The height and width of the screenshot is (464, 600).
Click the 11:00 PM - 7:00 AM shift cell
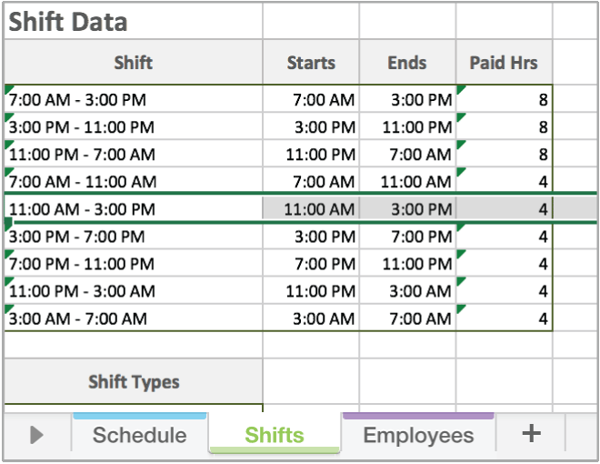click(133, 155)
